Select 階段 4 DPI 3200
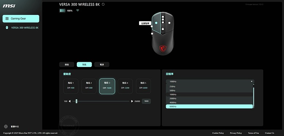The width and height of the screenshot is (284, 136). click(x=125, y=86)
